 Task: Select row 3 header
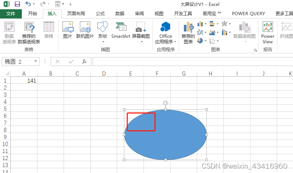pos(5,94)
